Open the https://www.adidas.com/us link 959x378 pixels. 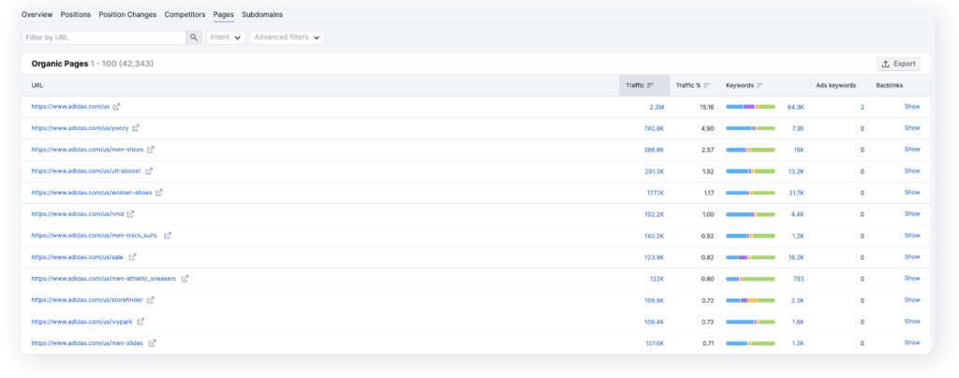pos(70,107)
